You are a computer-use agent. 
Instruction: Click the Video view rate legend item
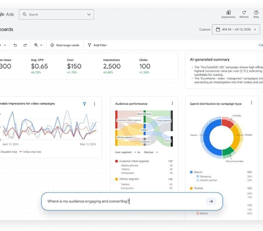pyautogui.click(x=30, y=152)
